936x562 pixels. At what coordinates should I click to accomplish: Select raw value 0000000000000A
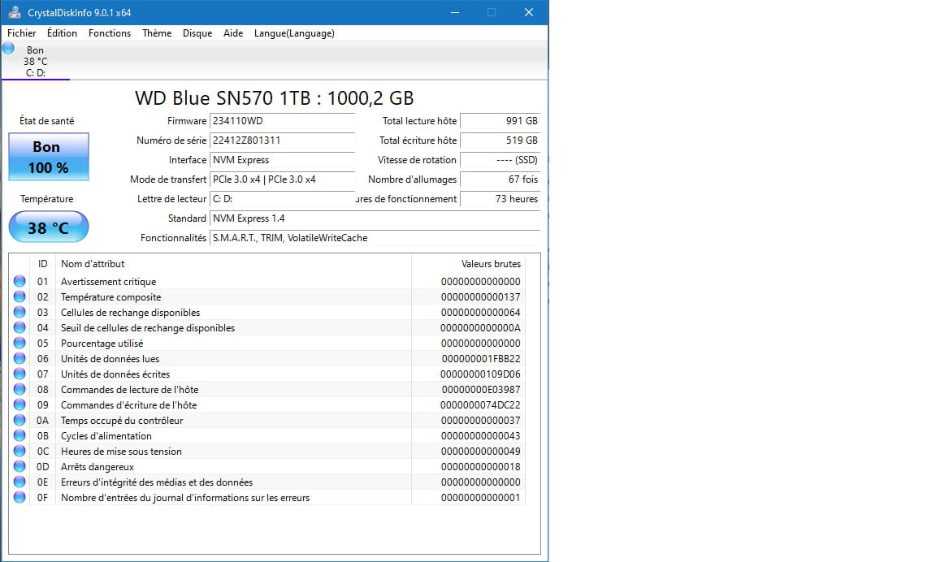[480, 328]
